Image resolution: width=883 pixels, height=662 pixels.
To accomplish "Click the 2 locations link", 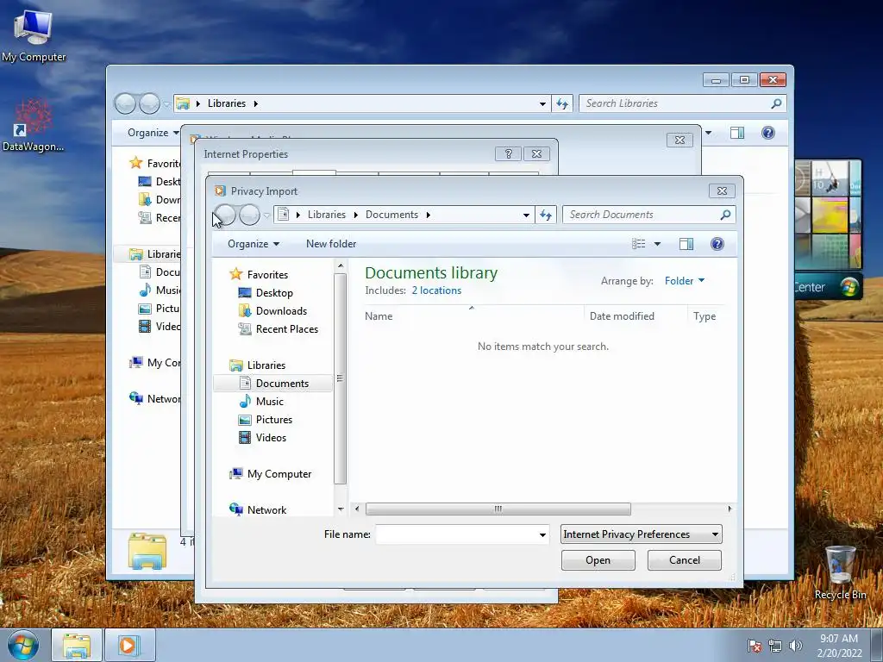I will 436,290.
